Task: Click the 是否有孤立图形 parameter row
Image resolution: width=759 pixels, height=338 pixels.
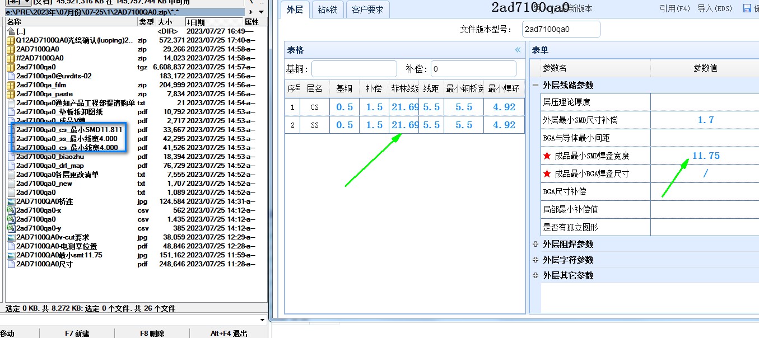Action: tap(649, 227)
